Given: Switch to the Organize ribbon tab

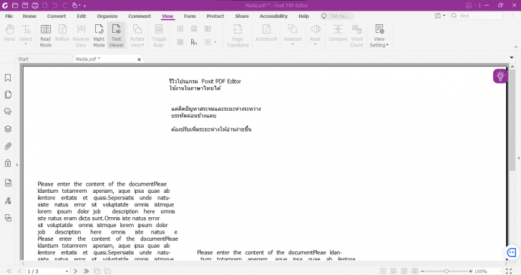Looking at the screenshot, I should [107, 16].
